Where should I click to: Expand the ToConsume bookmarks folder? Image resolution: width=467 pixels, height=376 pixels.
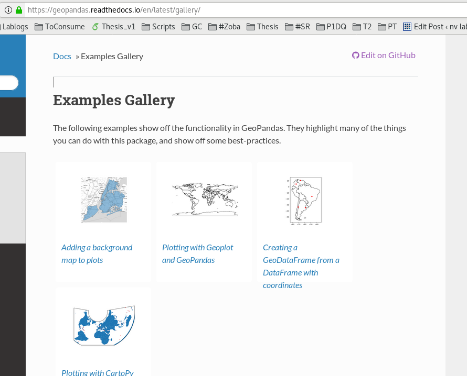coord(59,26)
